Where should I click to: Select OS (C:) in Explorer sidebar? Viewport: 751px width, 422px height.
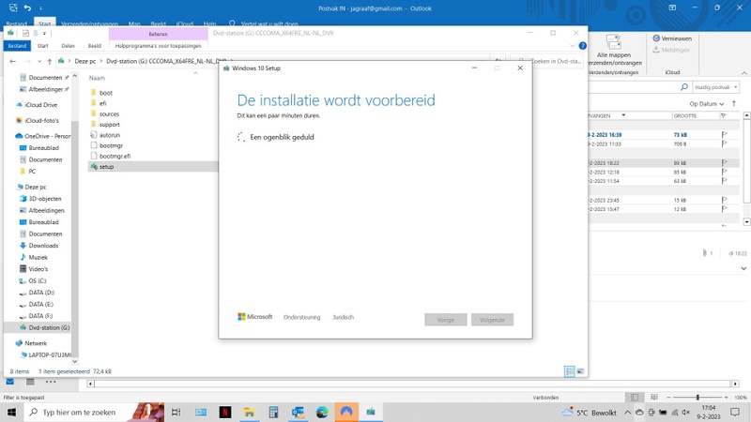click(33, 280)
